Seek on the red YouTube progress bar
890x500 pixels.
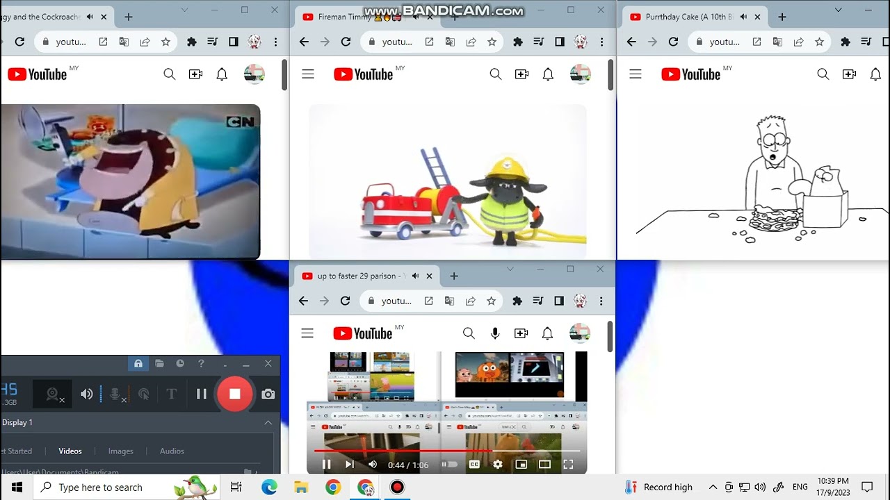coord(446,451)
